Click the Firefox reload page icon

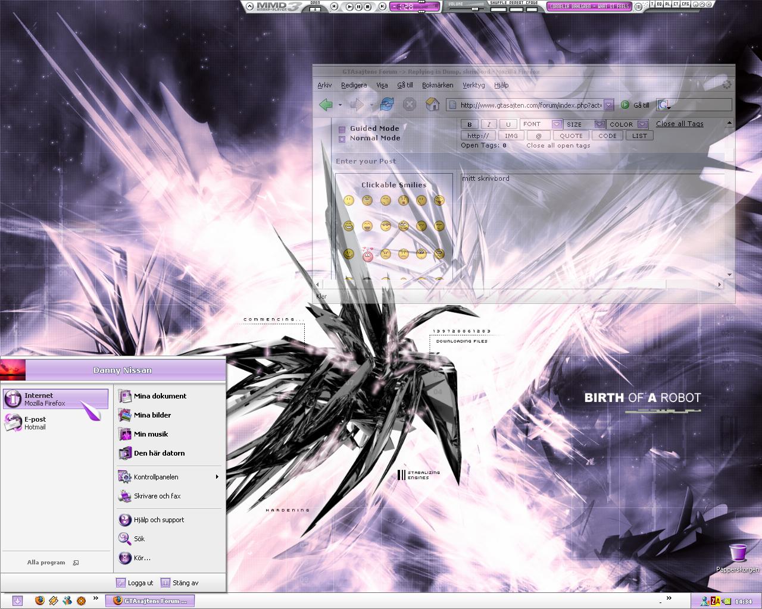[387, 105]
